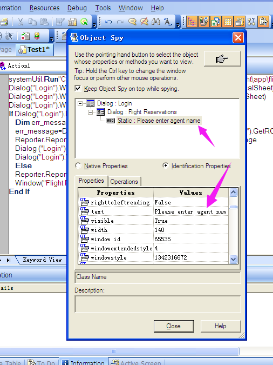Viewport: 273px width, 365px height.
Task: Select the Native Properties radio button
Action: click(x=78, y=166)
